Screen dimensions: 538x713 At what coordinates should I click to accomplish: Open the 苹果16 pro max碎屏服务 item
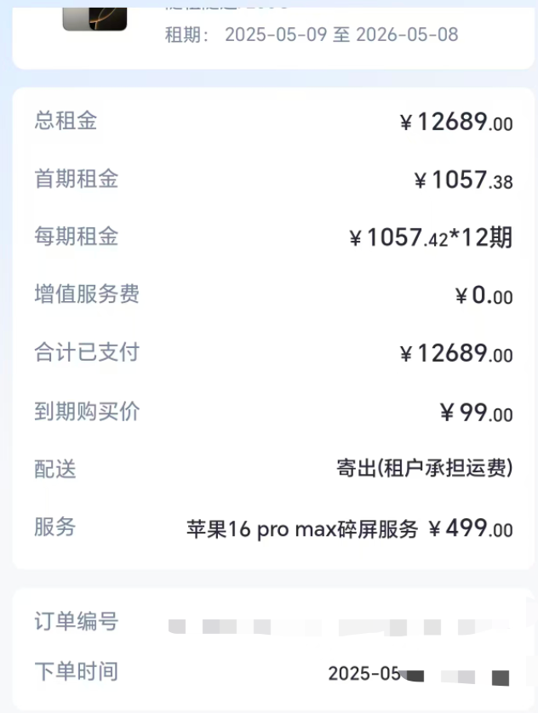pos(302,529)
